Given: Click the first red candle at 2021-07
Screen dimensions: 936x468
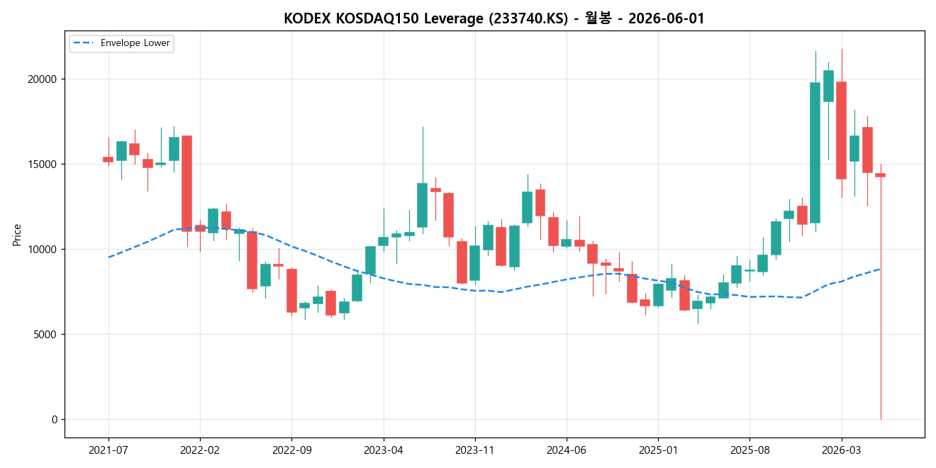Looking at the screenshot, I should [x=108, y=160].
